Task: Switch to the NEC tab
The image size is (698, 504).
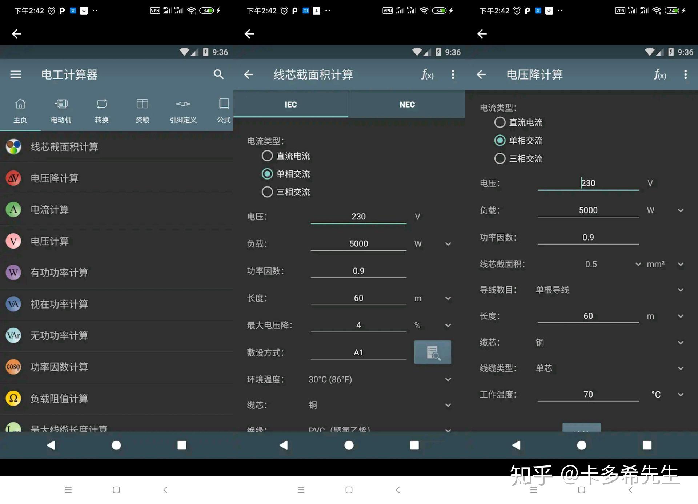Action: point(407,105)
